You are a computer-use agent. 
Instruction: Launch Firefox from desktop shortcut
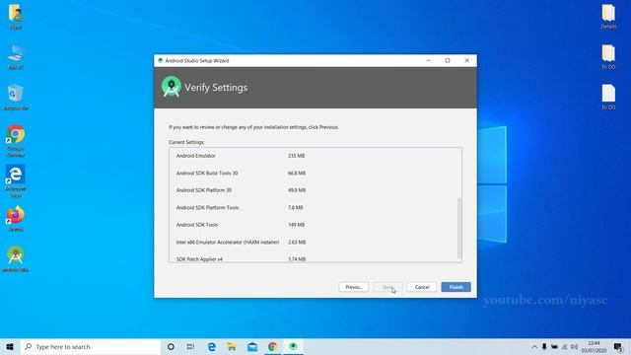tap(16, 219)
